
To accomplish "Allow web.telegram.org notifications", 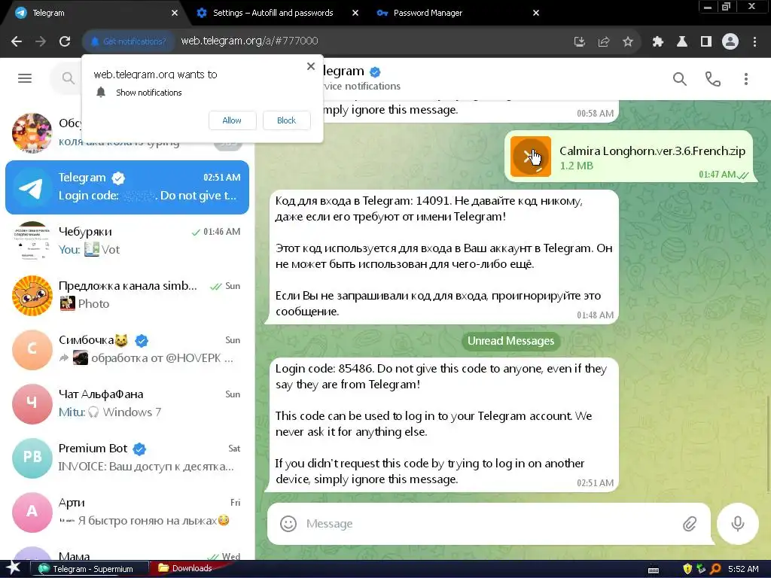I will point(232,120).
